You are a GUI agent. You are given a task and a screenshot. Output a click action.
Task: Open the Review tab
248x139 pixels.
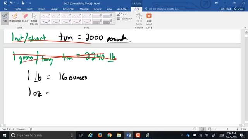[x=98, y=9]
